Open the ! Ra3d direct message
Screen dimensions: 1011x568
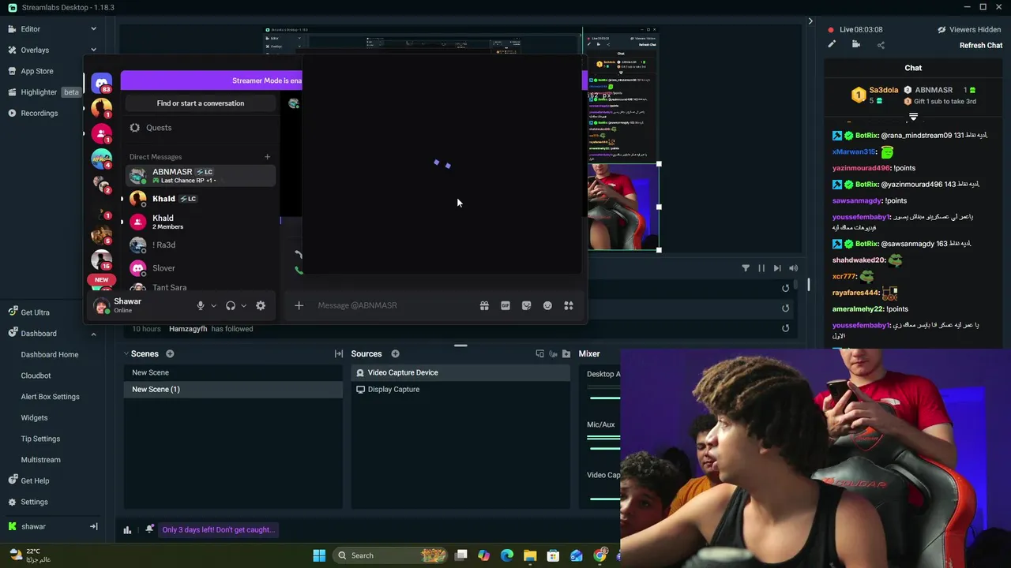pyautogui.click(x=201, y=245)
